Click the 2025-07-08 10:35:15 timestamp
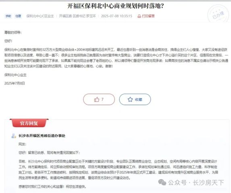Image resolution: width=231 pixels, height=193 pixels. tap(117, 16)
